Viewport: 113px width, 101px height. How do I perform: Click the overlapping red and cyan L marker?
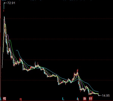(78, 99)
